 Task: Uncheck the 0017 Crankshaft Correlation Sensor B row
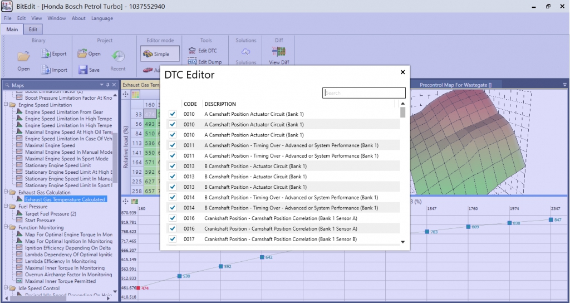pyautogui.click(x=173, y=239)
